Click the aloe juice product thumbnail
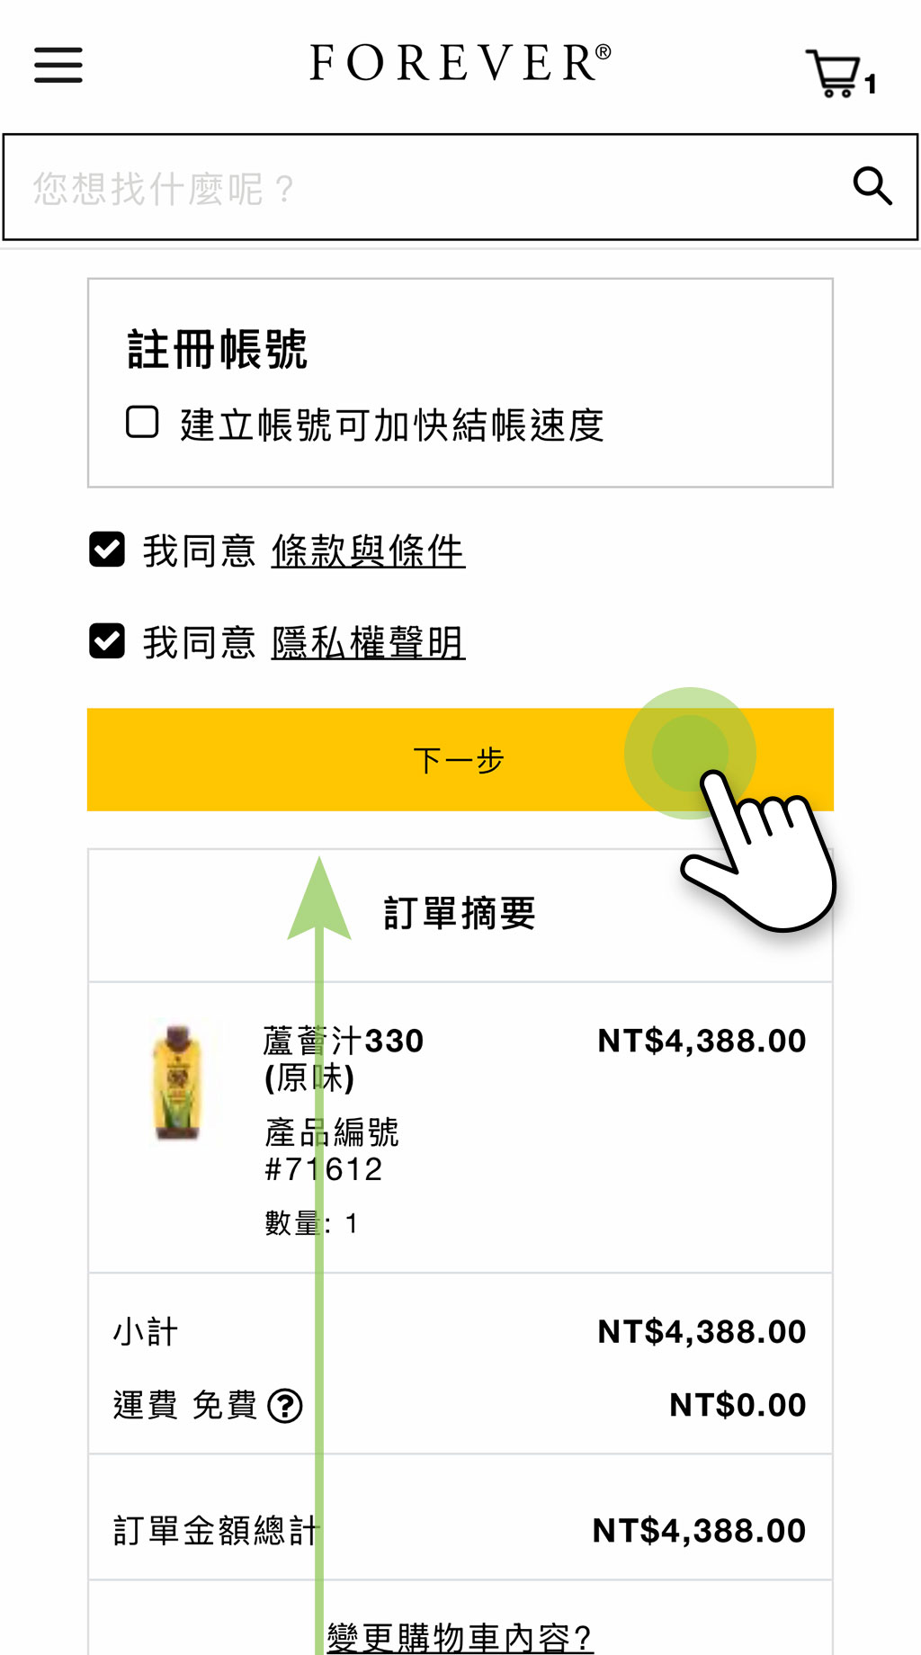This screenshot has width=921, height=1655. click(x=177, y=1082)
